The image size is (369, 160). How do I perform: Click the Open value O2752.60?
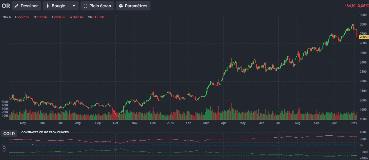point(22,17)
